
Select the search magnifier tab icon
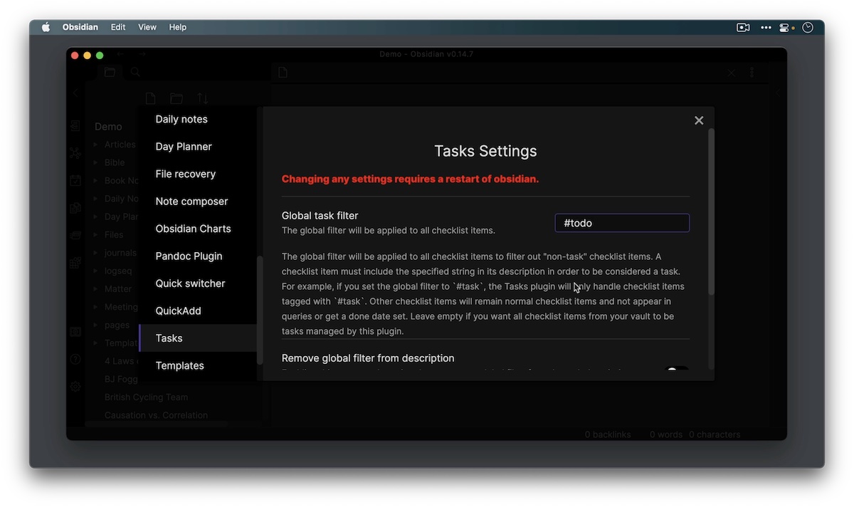coord(135,72)
